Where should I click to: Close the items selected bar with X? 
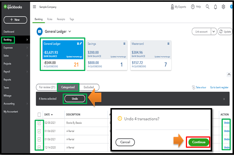pos(224,99)
